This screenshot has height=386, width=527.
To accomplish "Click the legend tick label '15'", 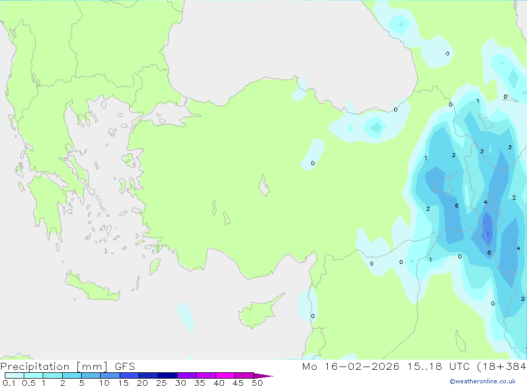I will click(x=123, y=383).
